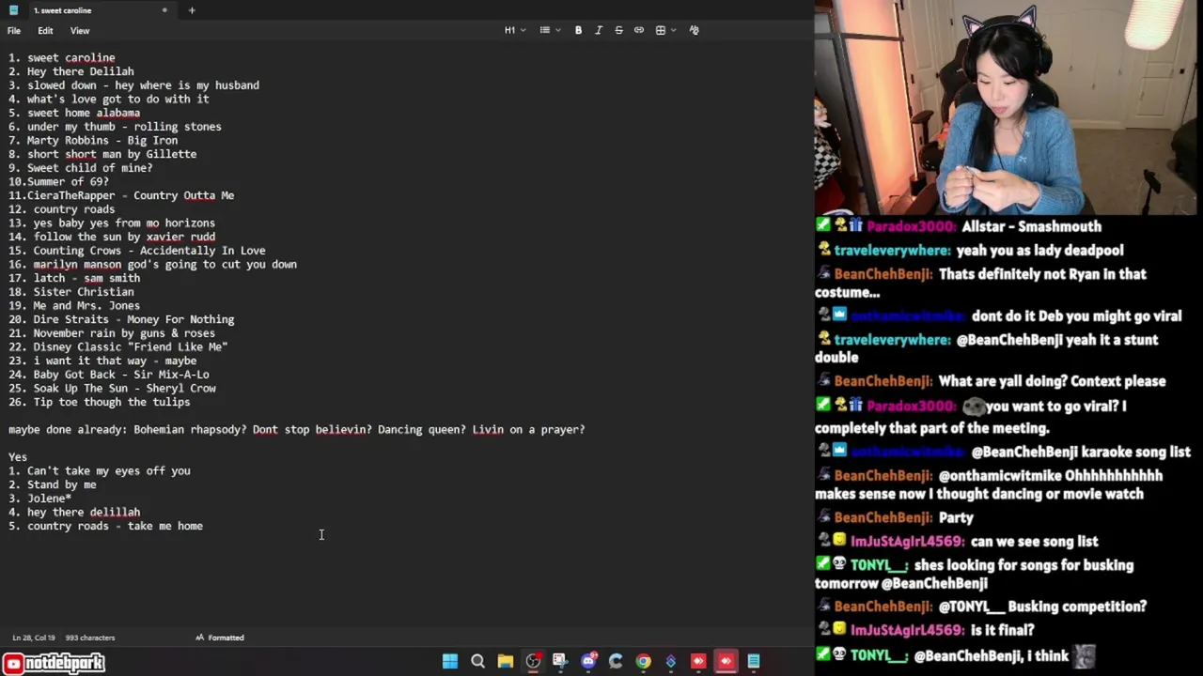This screenshot has width=1203, height=676.
Task: Click username Paradox3000 in Allstar message
Action: coord(911,226)
